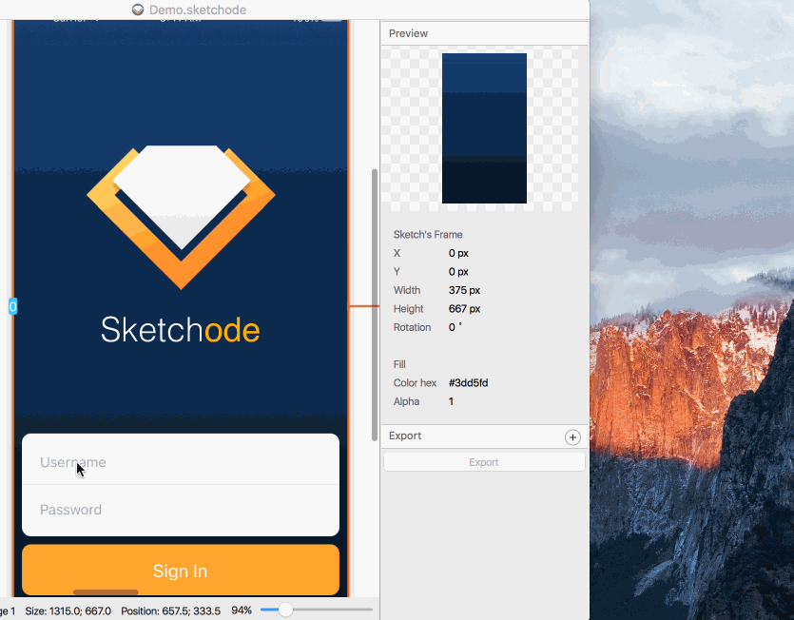Click the vertical canvas scrollbar
This screenshot has height=620, width=794.
375,305
